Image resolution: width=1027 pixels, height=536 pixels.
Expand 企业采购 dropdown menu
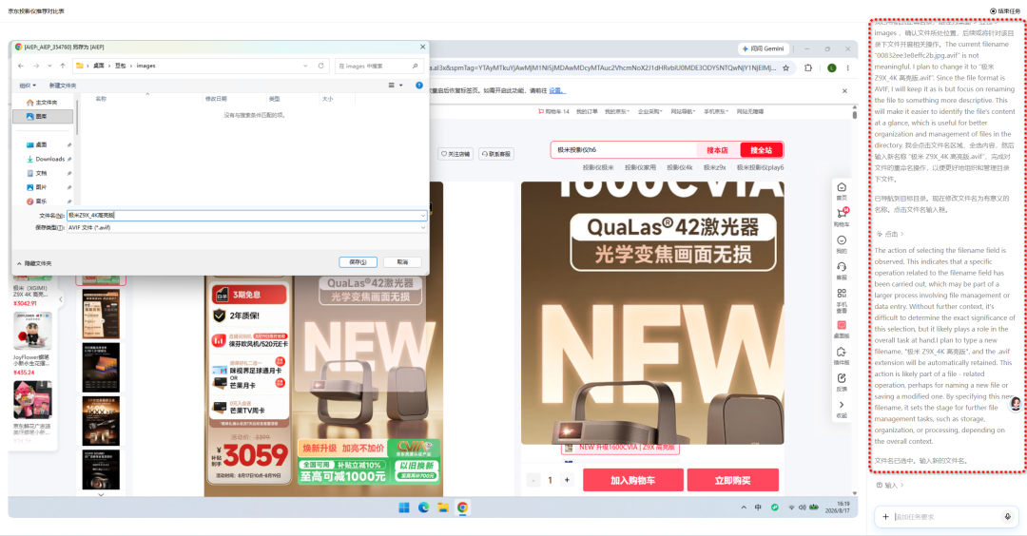pyautogui.click(x=649, y=112)
